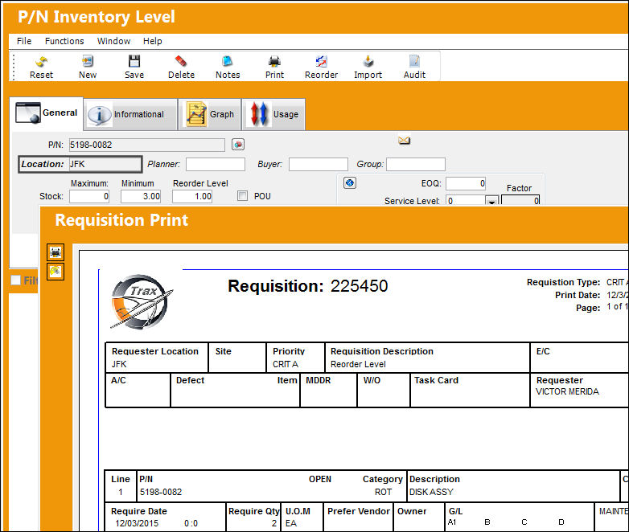This screenshot has width=629, height=532.
Task: Click the Group input field
Action: pos(416,164)
